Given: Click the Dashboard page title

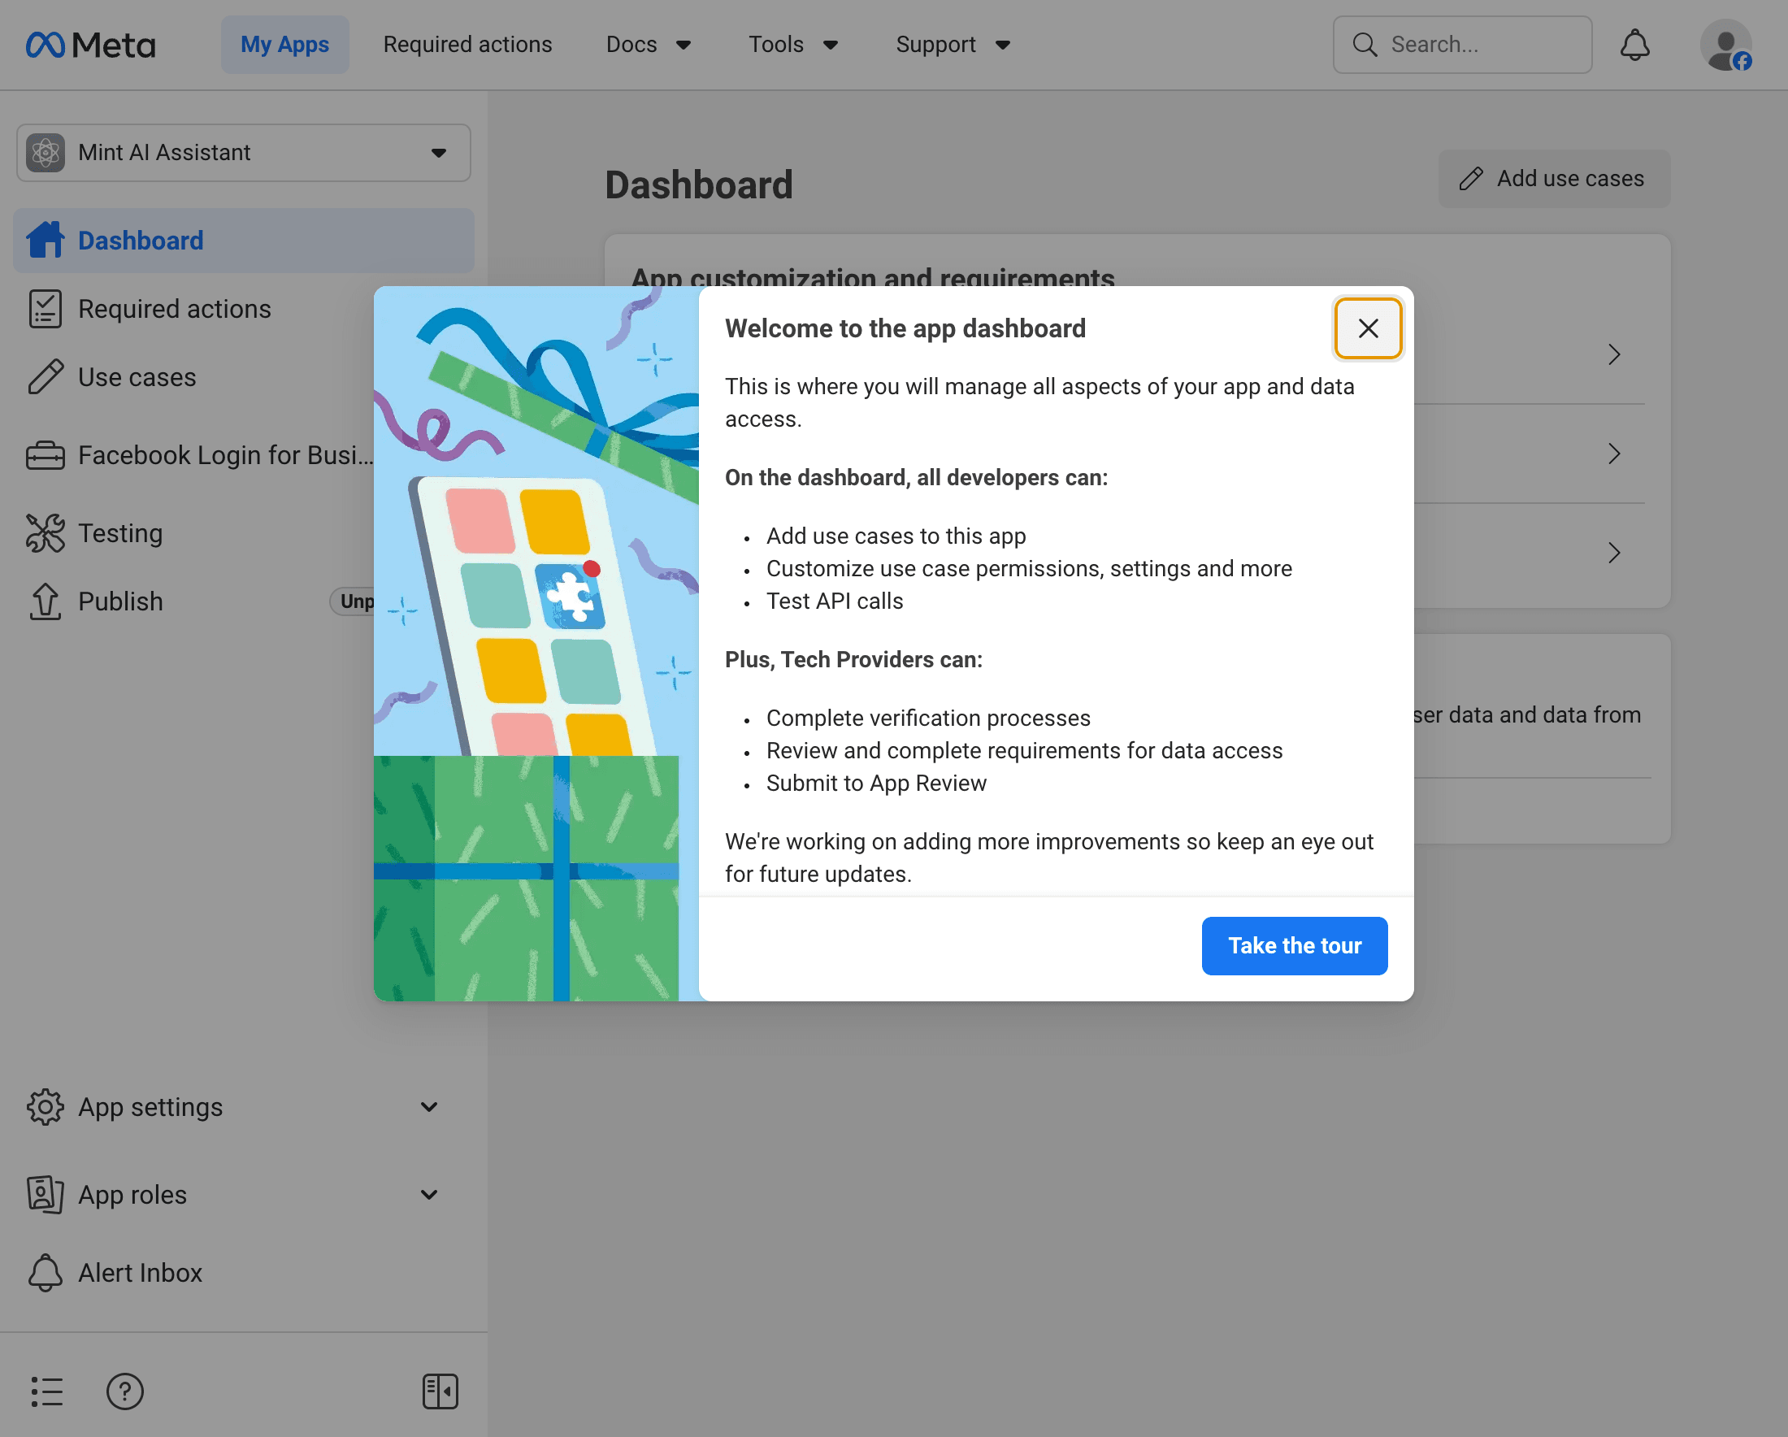Looking at the screenshot, I should (698, 185).
